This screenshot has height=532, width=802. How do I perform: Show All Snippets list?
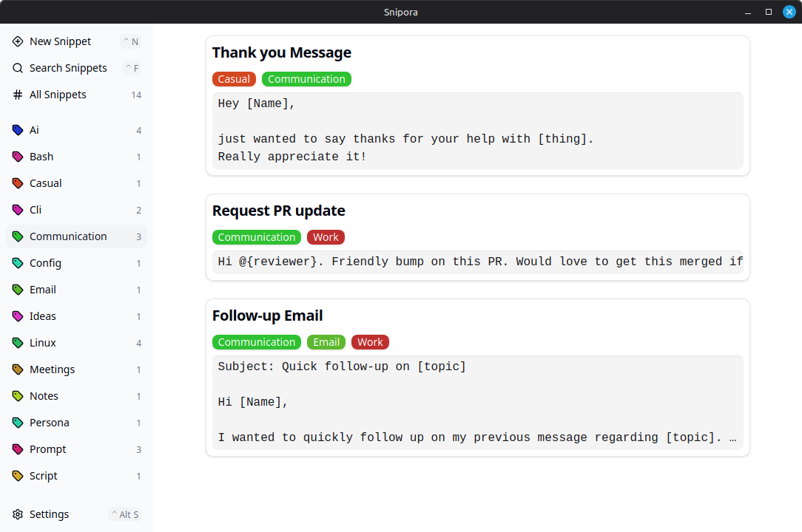point(77,95)
